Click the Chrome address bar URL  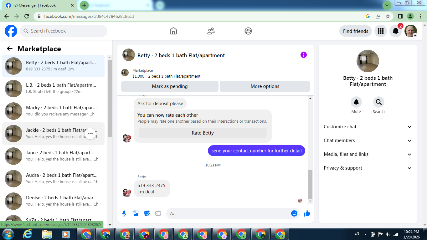[x=89, y=16]
